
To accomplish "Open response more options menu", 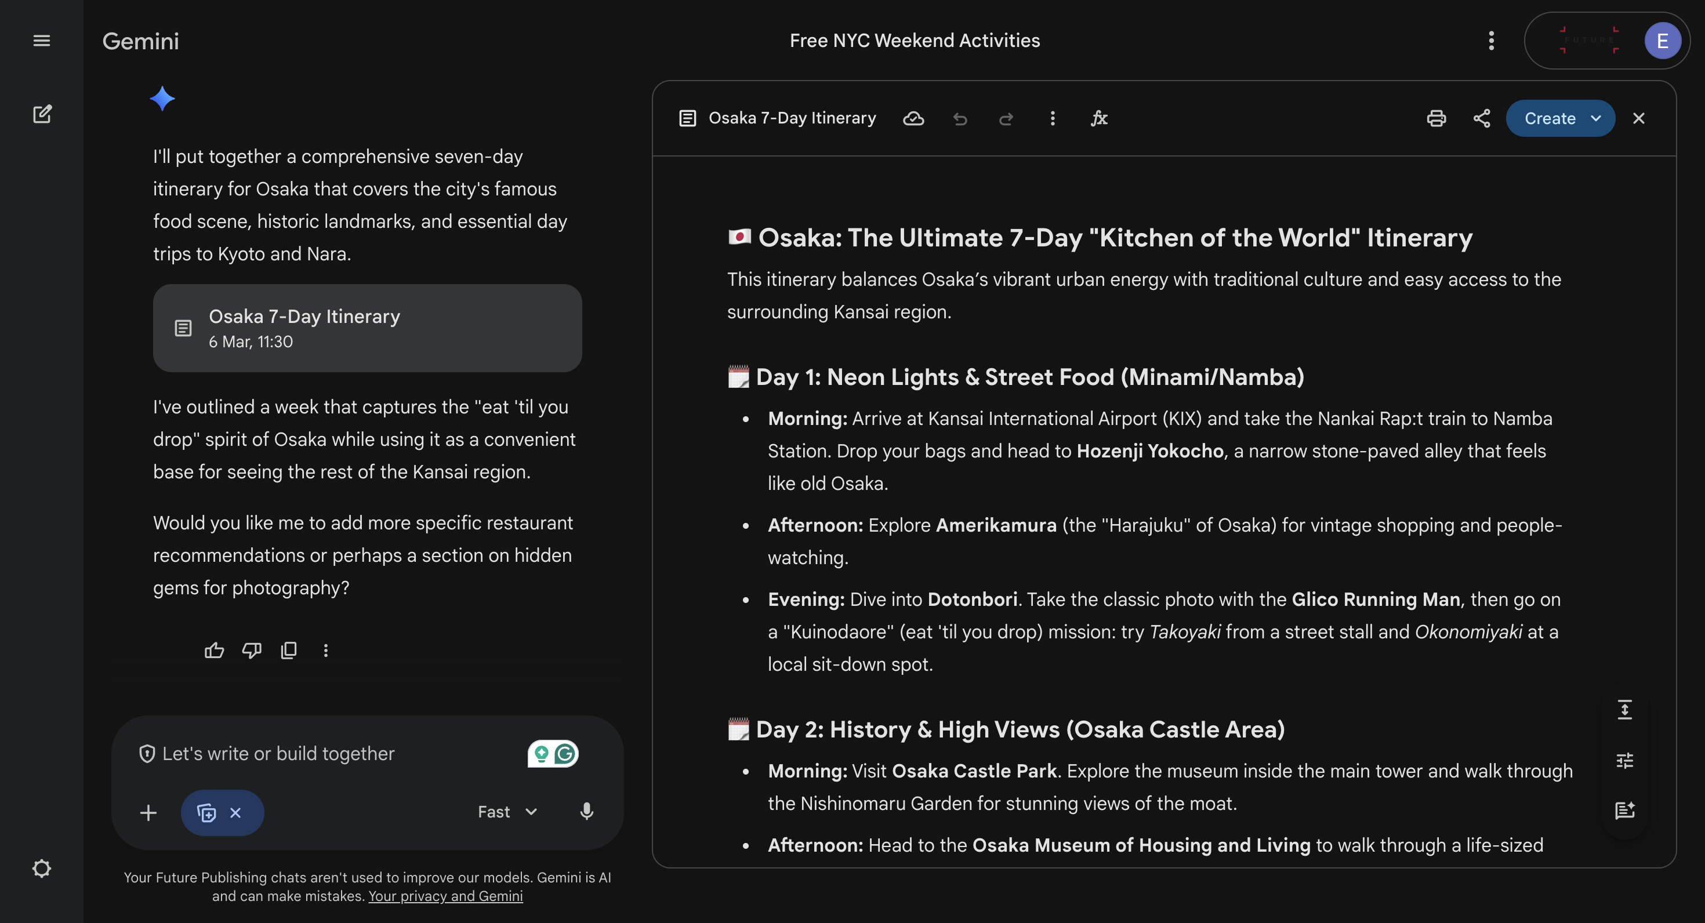I will point(326,651).
